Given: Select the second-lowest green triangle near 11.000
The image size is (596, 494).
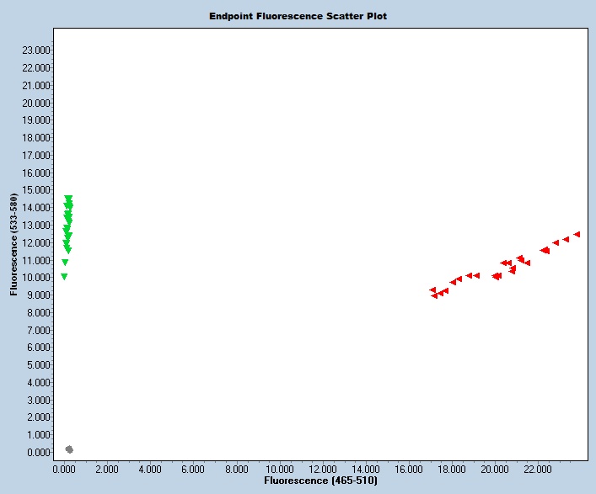Looking at the screenshot, I should pos(65,263).
